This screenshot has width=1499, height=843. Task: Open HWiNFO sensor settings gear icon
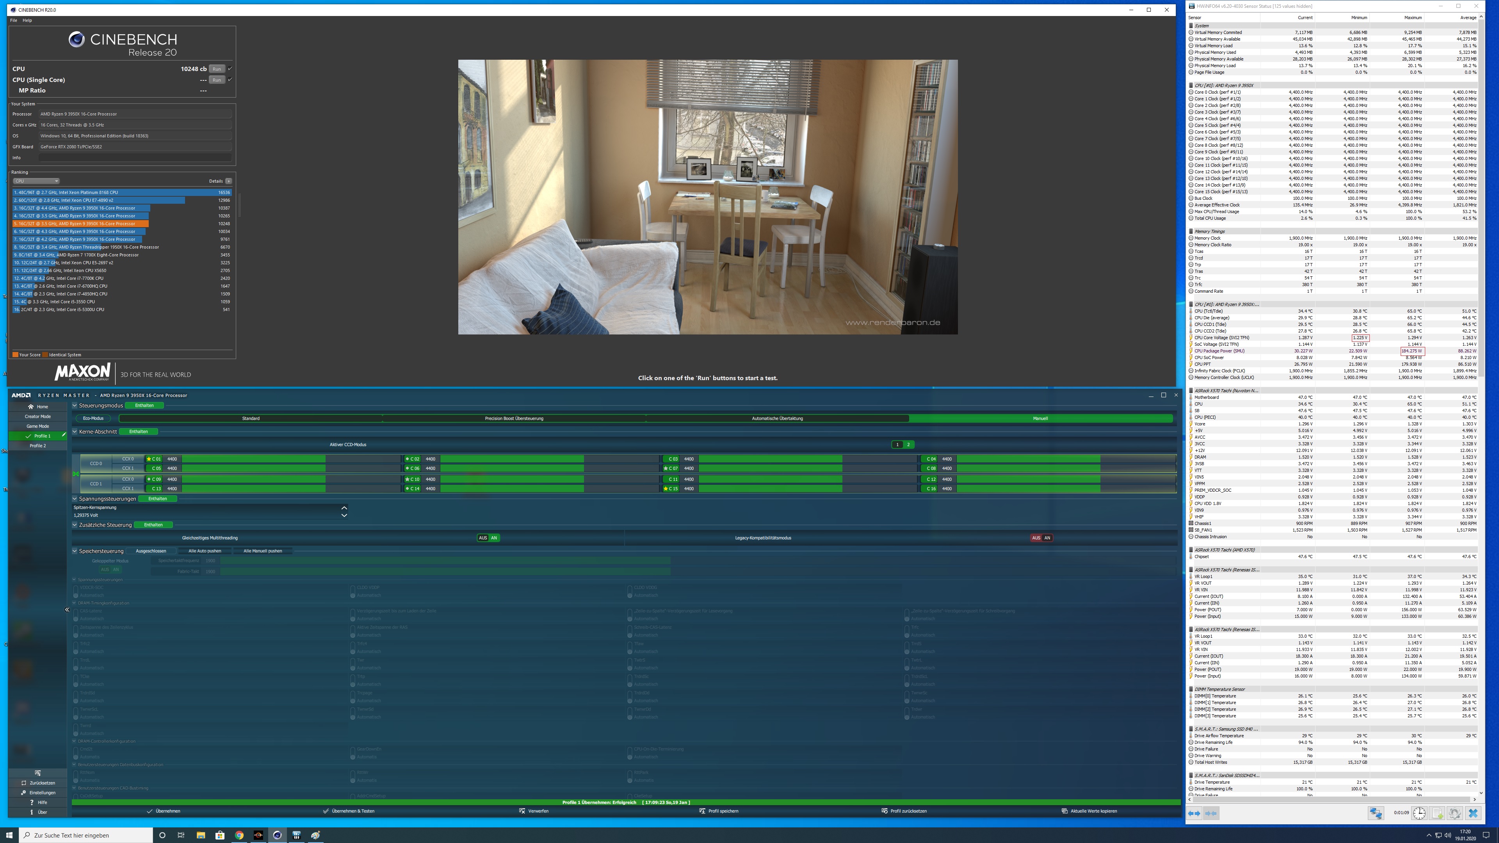[1455, 813]
